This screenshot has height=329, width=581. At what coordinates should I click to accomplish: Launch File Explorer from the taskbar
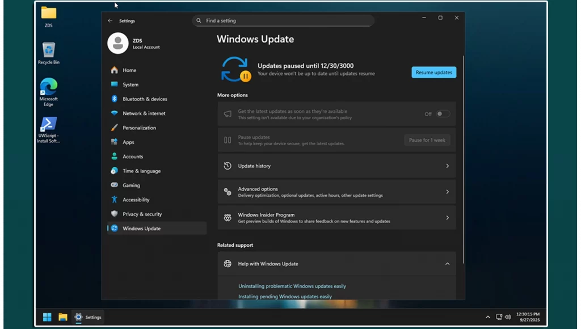point(63,317)
